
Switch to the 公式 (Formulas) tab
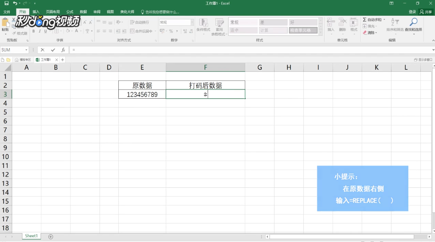tap(70, 12)
